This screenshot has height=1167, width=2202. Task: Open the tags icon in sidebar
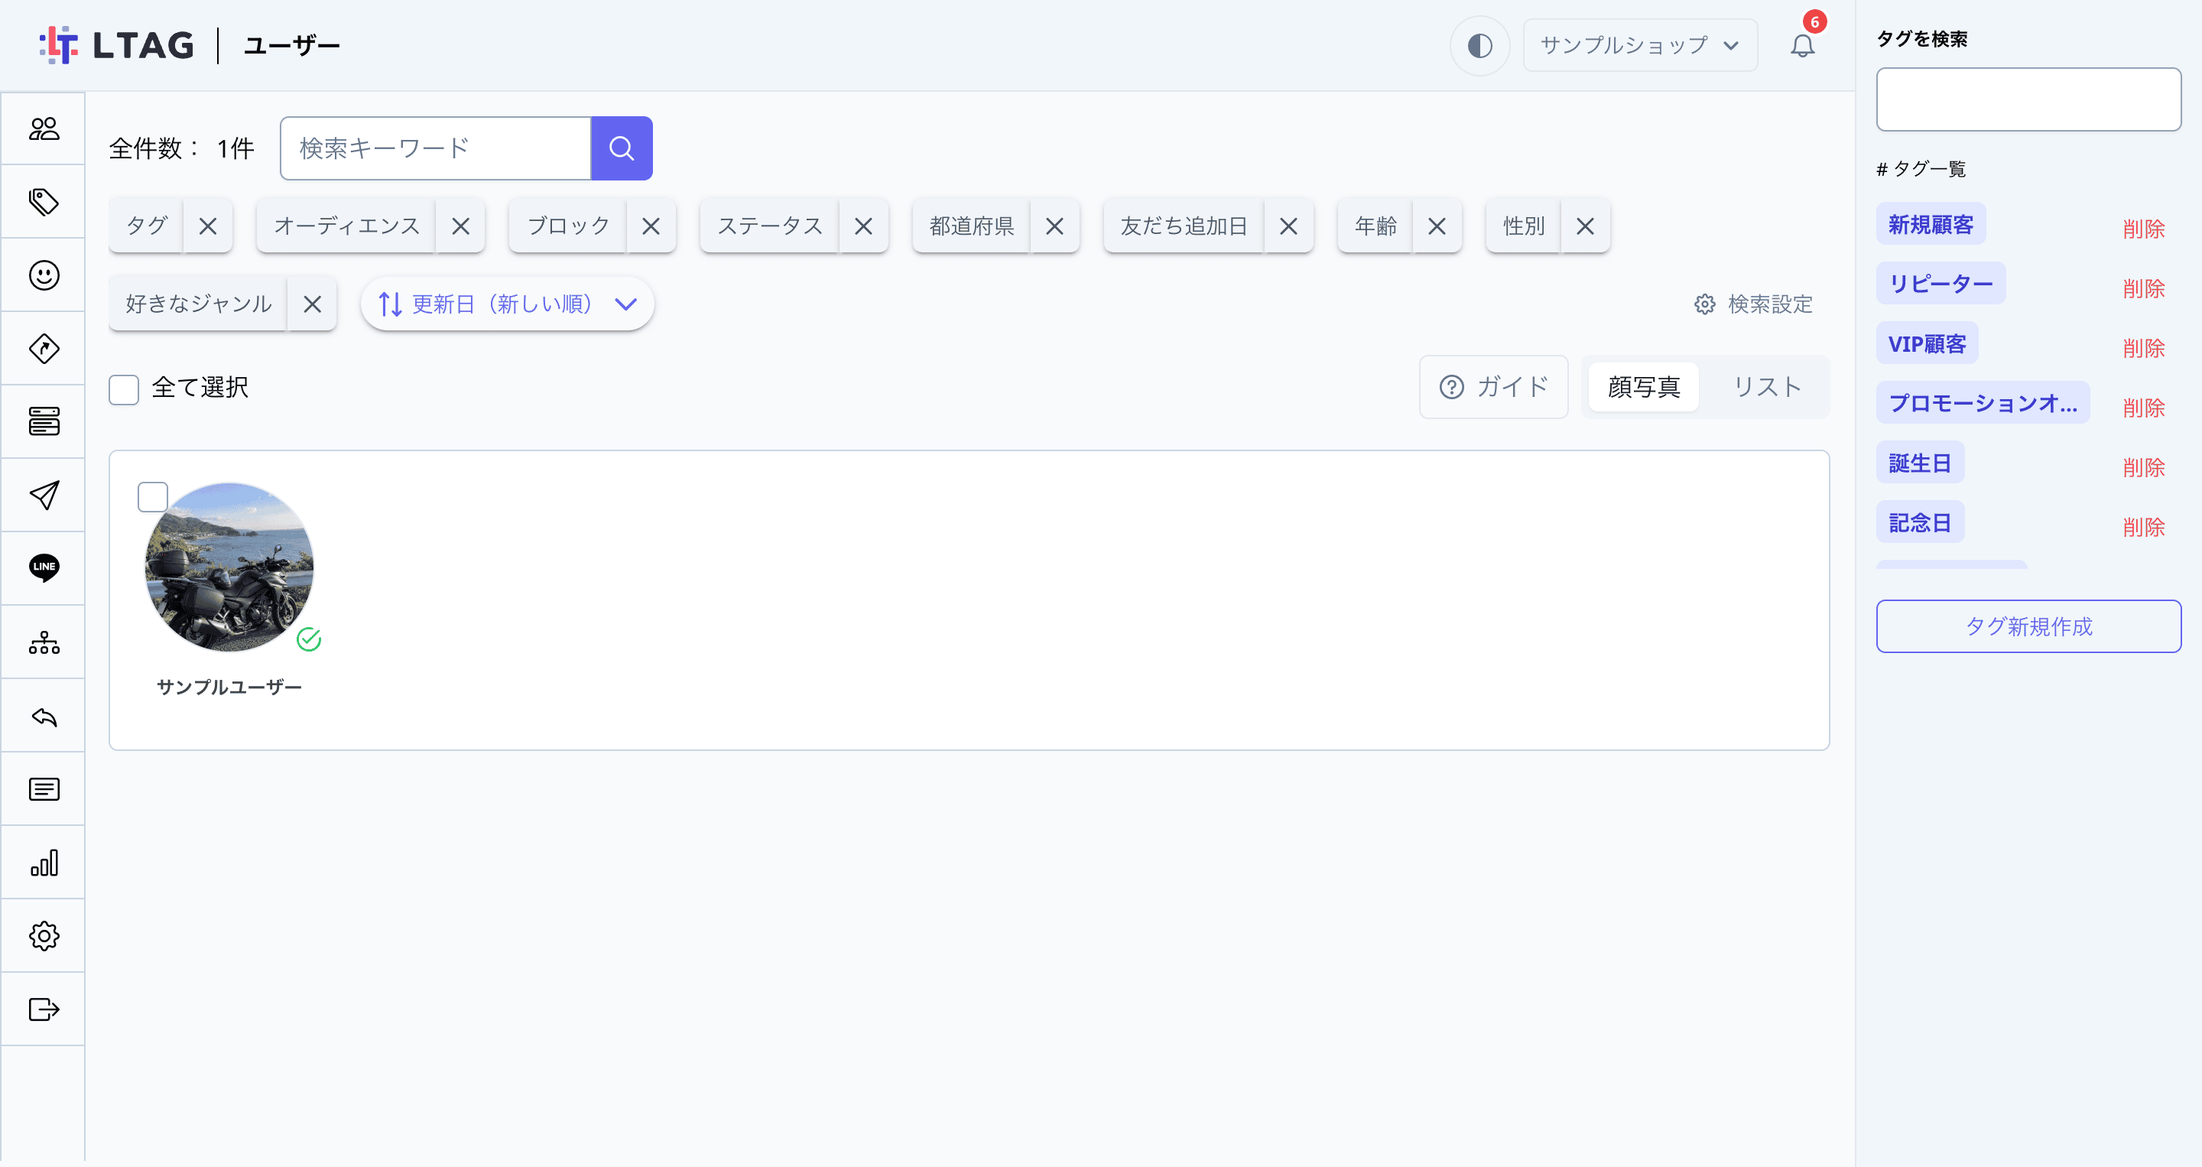click(x=44, y=202)
